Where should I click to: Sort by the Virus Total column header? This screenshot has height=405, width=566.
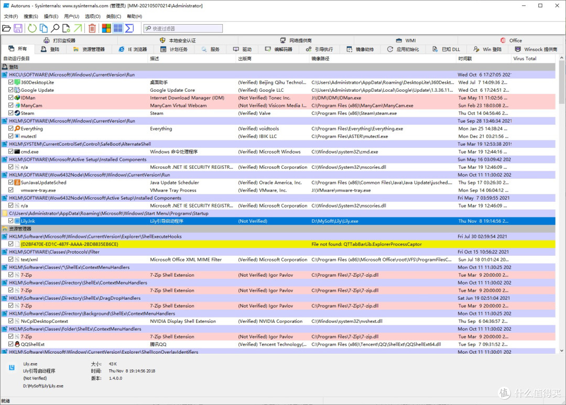pos(534,59)
